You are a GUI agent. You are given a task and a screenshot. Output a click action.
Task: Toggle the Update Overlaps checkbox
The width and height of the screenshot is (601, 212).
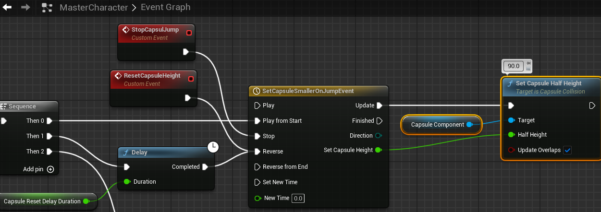point(568,150)
